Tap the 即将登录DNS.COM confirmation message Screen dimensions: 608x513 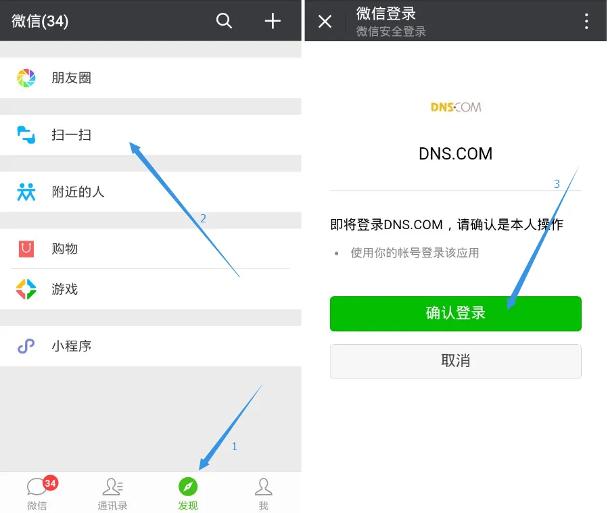point(446,224)
